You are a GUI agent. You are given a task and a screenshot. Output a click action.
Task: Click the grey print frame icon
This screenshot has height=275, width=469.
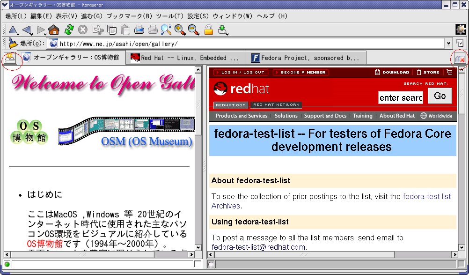(x=153, y=30)
